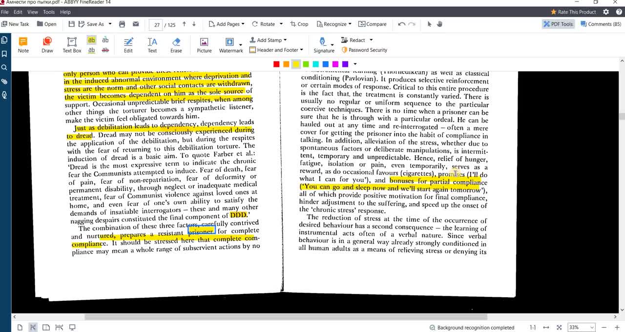This screenshot has width=625, height=332.
Task: Zoom in with the plus button
Action: click(617, 327)
